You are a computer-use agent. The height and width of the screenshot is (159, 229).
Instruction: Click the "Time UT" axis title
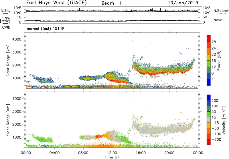112,157
